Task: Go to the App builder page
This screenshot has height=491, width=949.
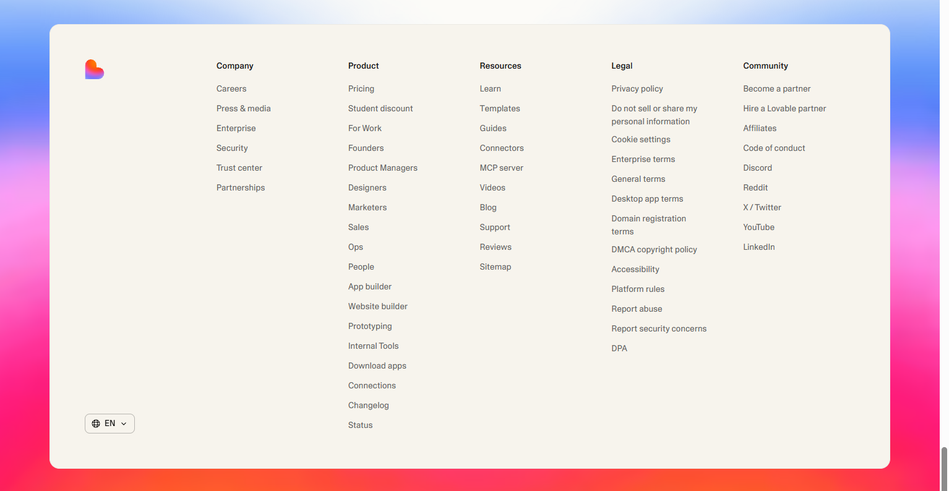Action: (370, 287)
